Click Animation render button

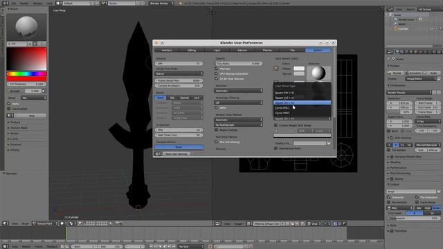[414, 73]
